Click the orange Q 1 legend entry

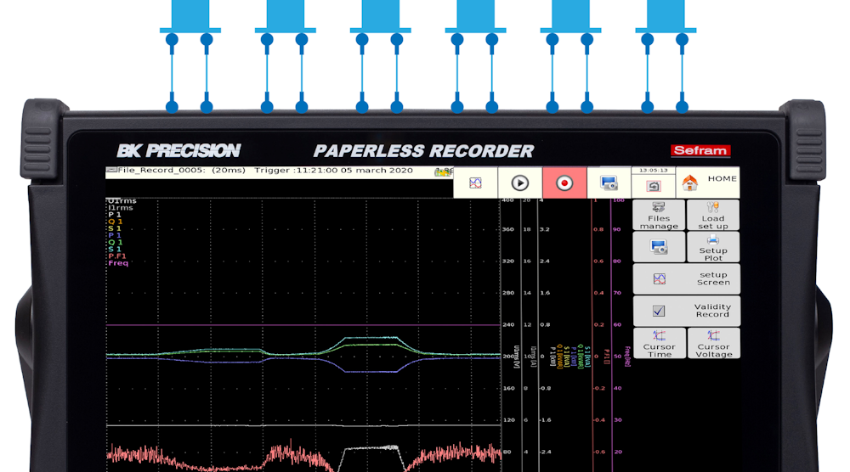[x=116, y=222]
